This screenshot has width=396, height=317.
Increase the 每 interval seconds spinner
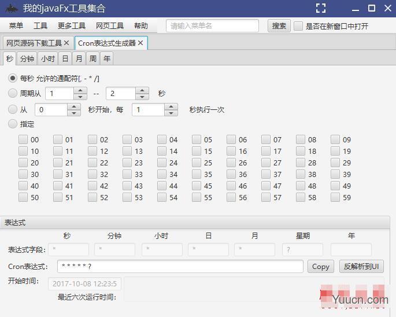[171, 106]
